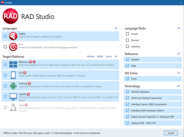This screenshot has width=184, height=137.
Task: Select All under Language Packs
Action: 178,28
